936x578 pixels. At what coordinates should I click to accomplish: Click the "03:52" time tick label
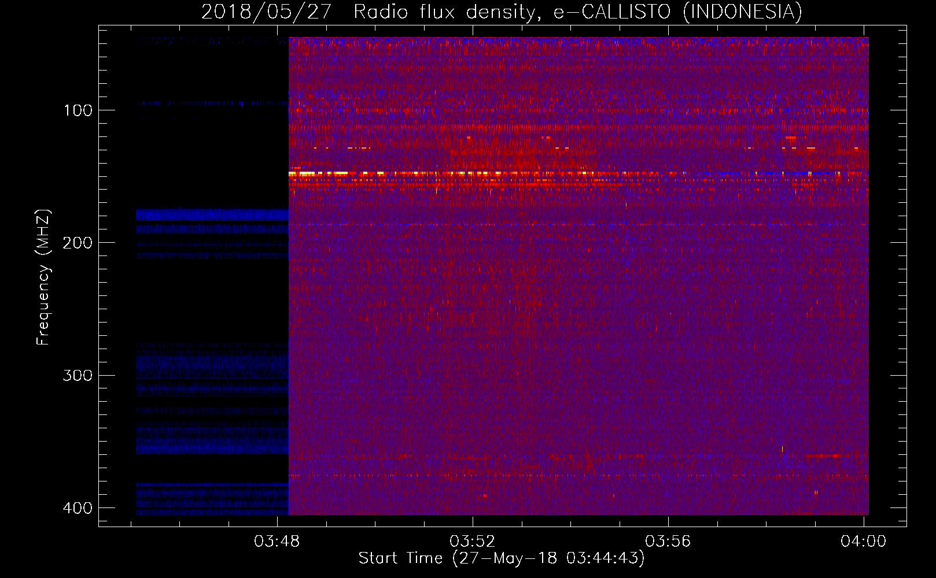tap(473, 541)
